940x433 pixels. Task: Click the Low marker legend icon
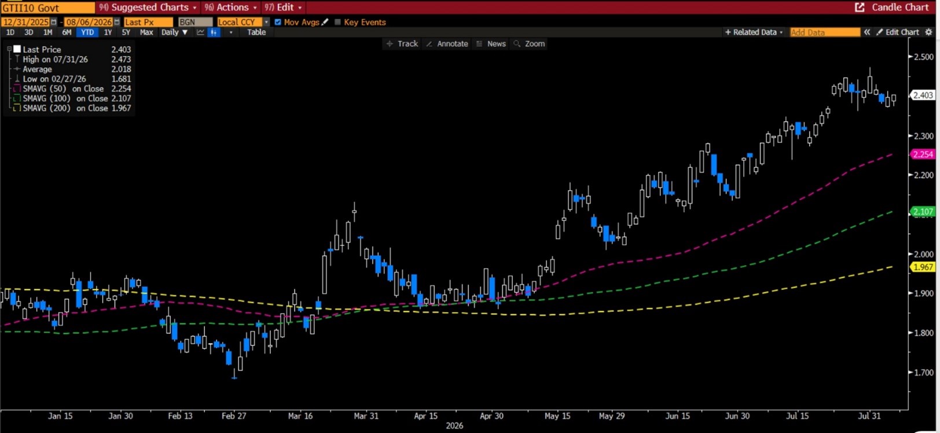(x=17, y=79)
